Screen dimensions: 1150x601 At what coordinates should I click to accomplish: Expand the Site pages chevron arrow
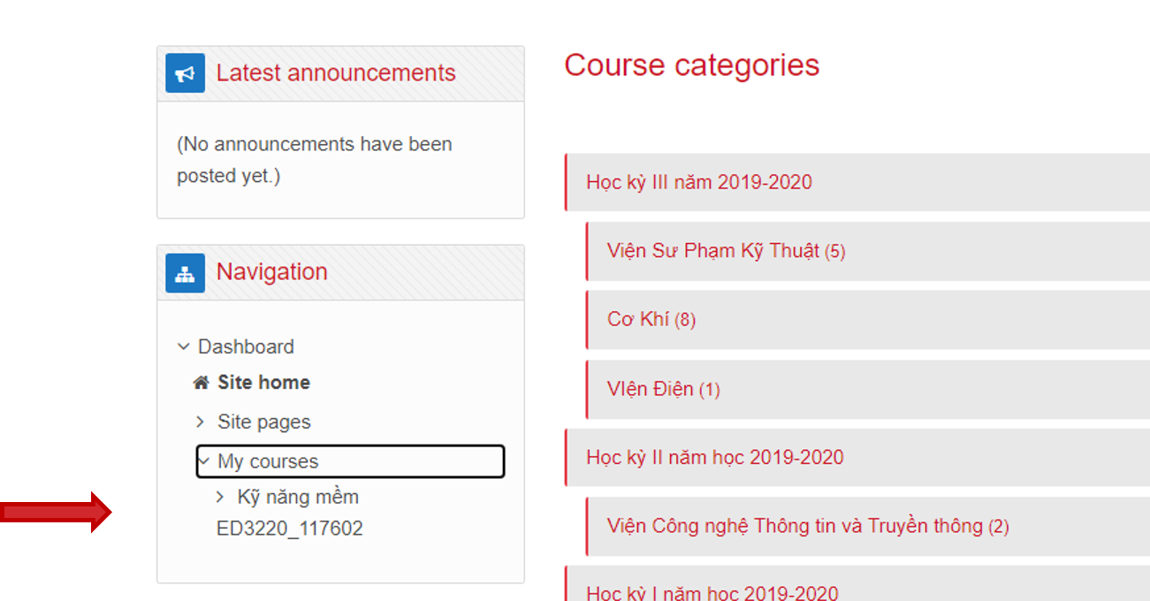pos(201,422)
